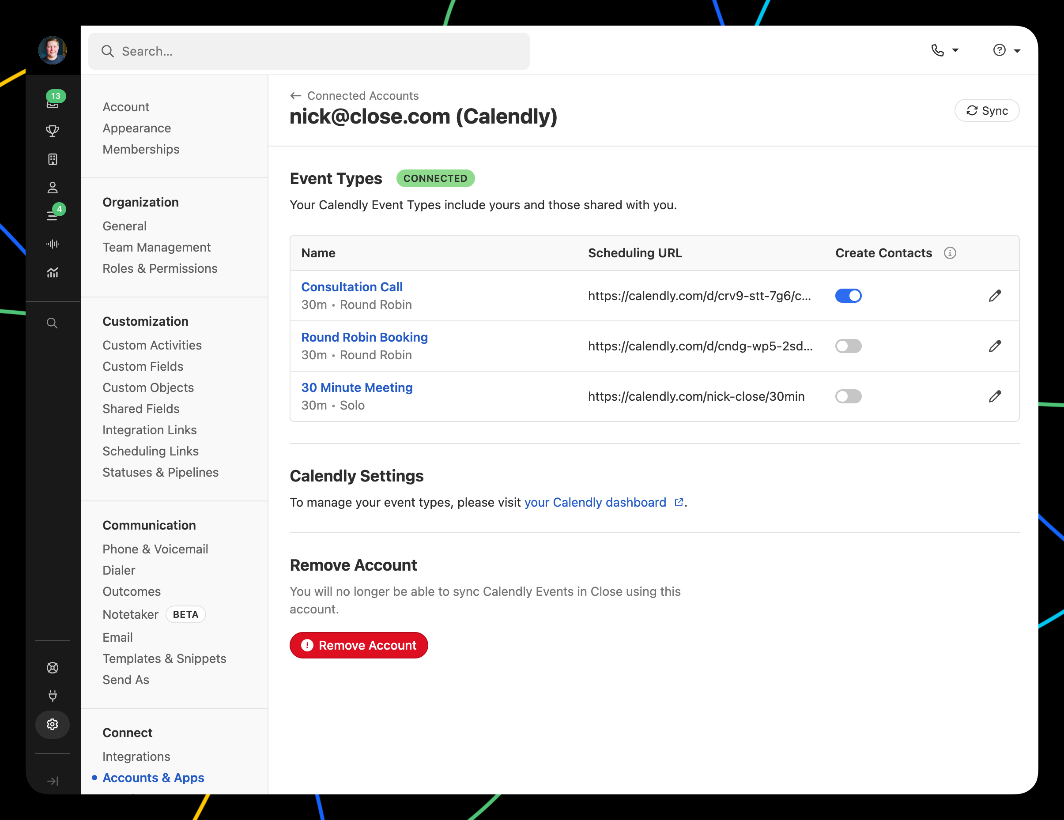The image size is (1064, 820).
Task: Click the nick-close/30min scheduling URL
Action: [x=696, y=396]
